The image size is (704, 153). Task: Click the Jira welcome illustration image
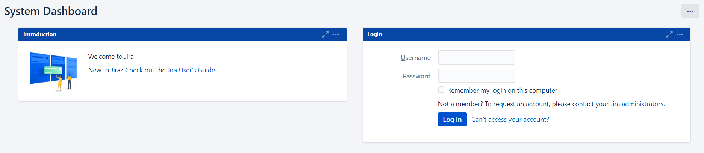click(x=53, y=71)
